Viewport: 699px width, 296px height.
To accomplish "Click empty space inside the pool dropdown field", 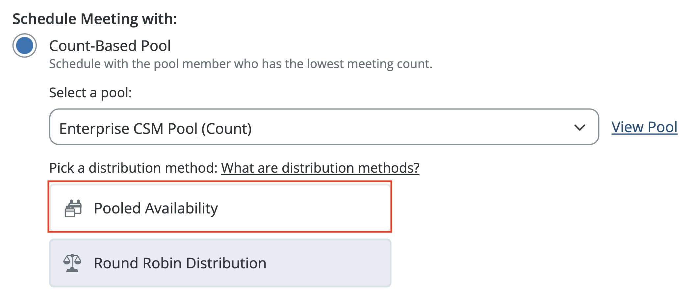I will 411,128.
